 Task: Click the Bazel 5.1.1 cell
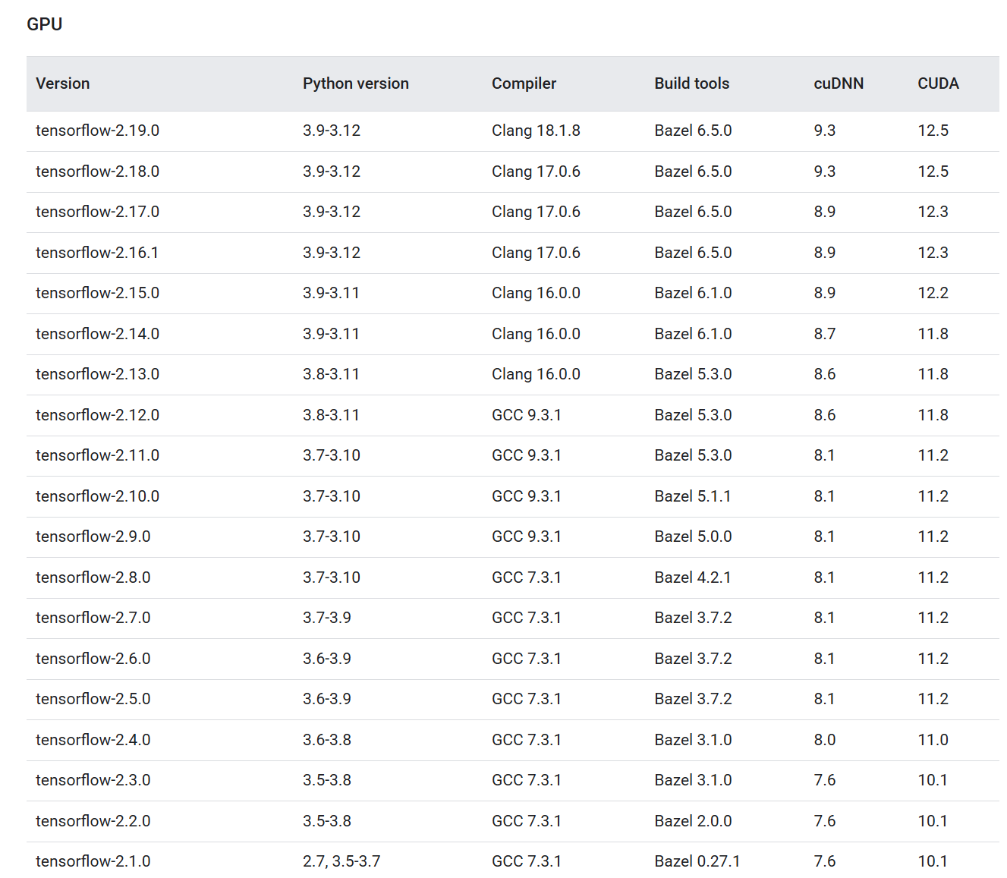point(692,496)
